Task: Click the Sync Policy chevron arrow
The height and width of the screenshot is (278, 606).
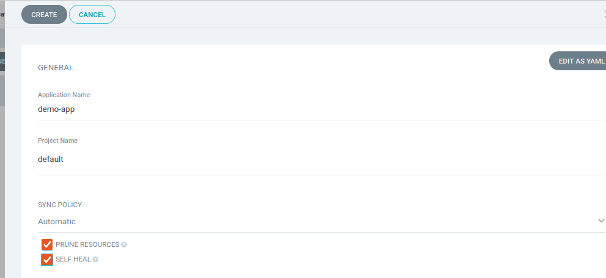Action: (601, 221)
